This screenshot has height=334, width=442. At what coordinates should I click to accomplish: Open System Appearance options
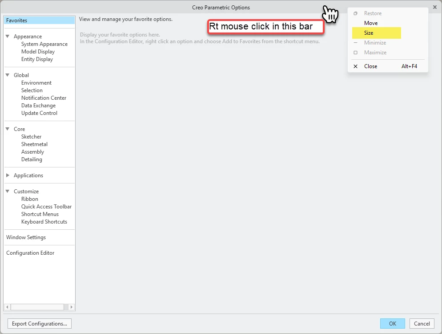click(44, 44)
